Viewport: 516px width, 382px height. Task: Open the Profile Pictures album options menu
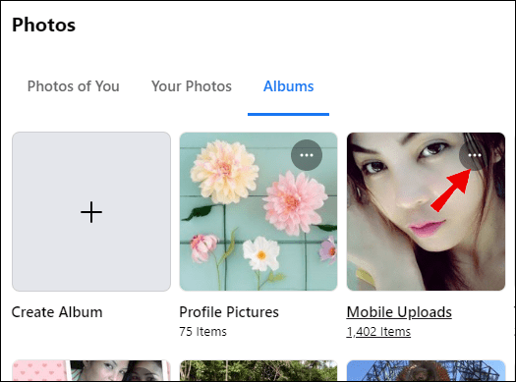(x=307, y=155)
